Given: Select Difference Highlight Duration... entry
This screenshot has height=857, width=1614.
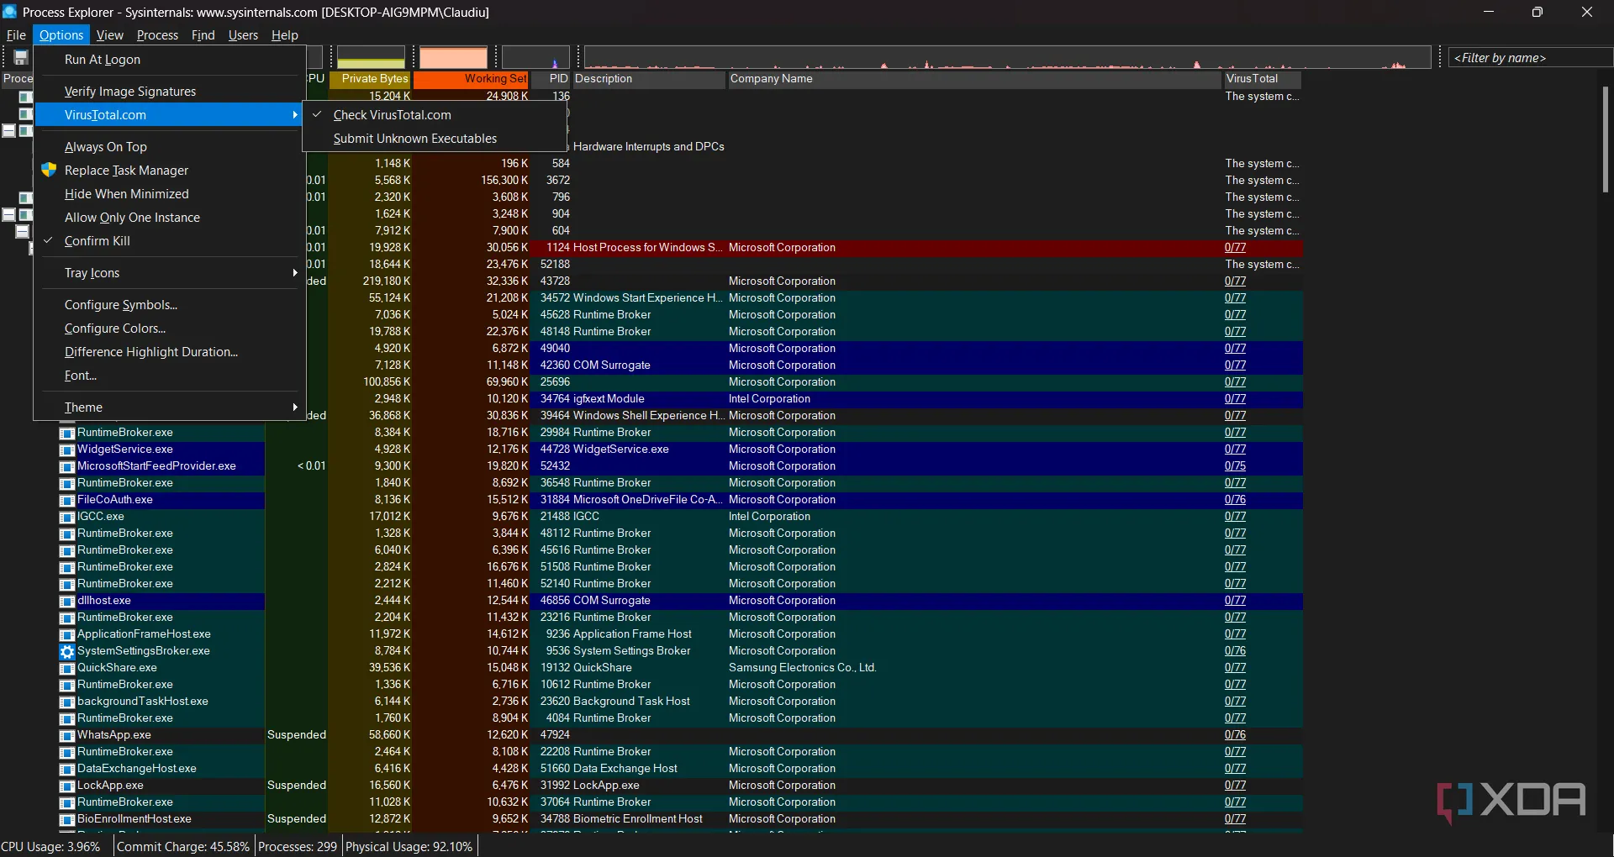Looking at the screenshot, I should pyautogui.click(x=169, y=352).
